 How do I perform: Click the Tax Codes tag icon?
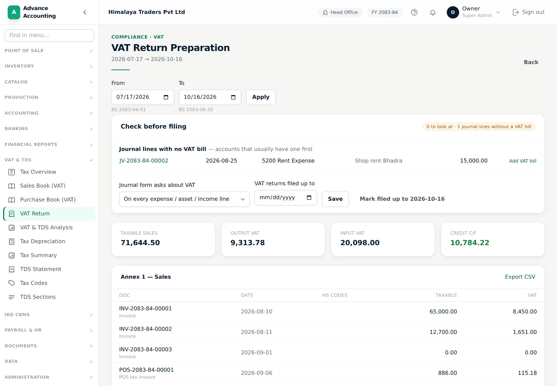(12, 283)
